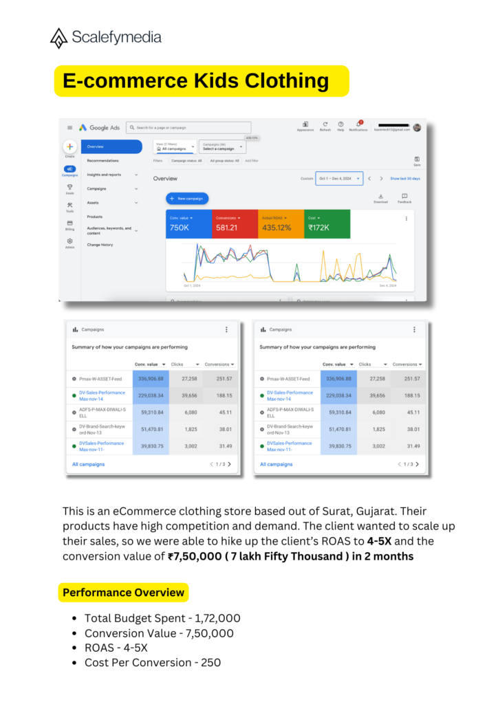Open All campaigns link in right card
498x704 pixels.
pyautogui.click(x=276, y=464)
